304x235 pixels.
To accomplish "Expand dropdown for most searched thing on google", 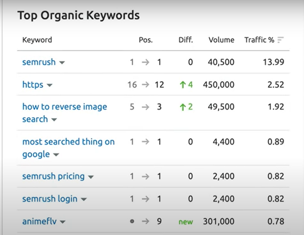I will click(56, 155).
